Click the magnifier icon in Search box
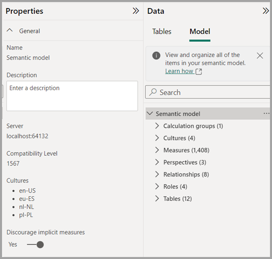 pyautogui.click(x=153, y=92)
